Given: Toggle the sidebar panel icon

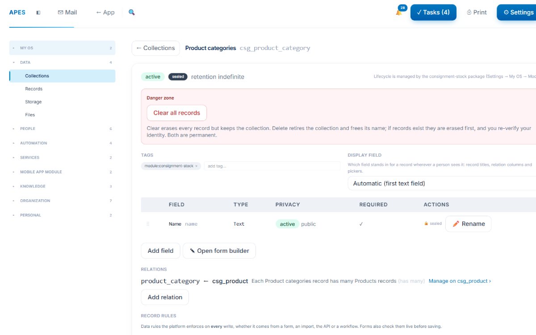Looking at the screenshot, I should [38, 13].
